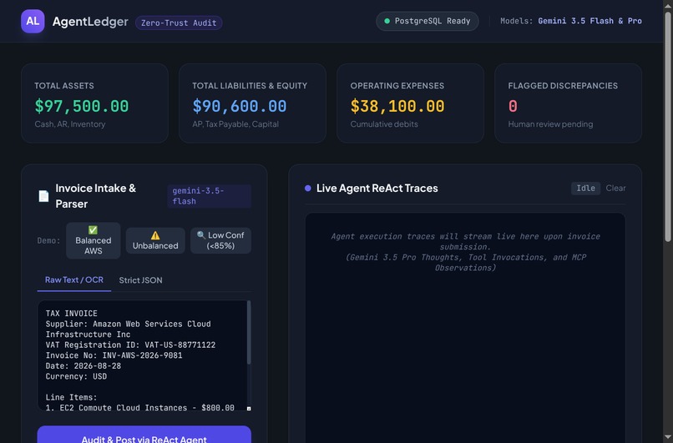Screen dimensions: 673x443
Task: Clear the live agent traces
Action: 615,189
